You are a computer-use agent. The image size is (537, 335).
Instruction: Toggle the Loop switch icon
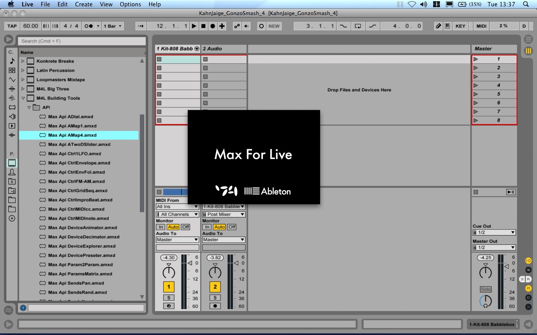point(358,26)
